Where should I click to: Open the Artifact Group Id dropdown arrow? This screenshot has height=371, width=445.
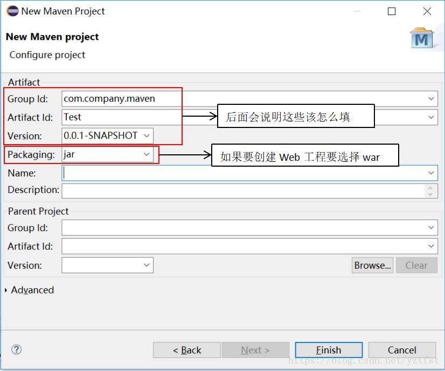(431, 98)
